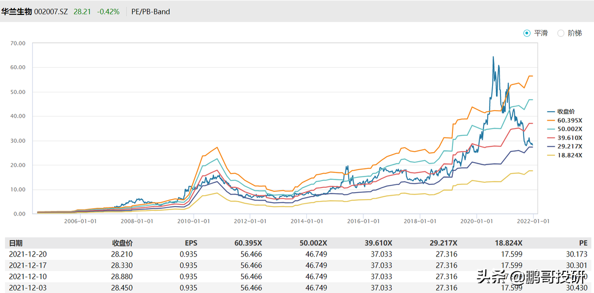Click PE value 30.430
The height and width of the screenshot is (293, 594).
coord(578,288)
